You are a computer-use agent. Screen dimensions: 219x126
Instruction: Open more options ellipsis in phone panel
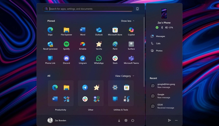tap(176, 120)
